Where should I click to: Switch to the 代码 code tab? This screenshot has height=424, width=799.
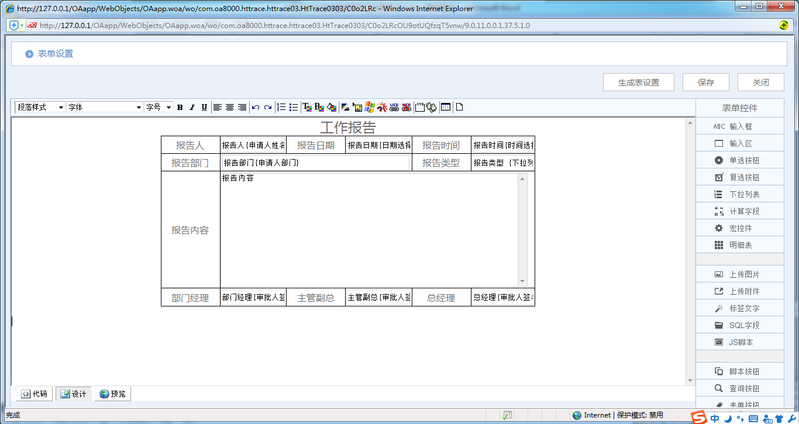35,394
